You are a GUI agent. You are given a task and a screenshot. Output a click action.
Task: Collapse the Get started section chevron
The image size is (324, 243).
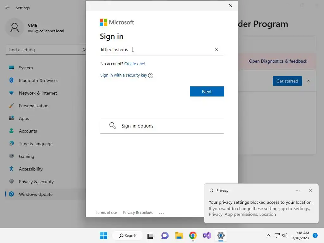pyautogui.click(x=308, y=81)
